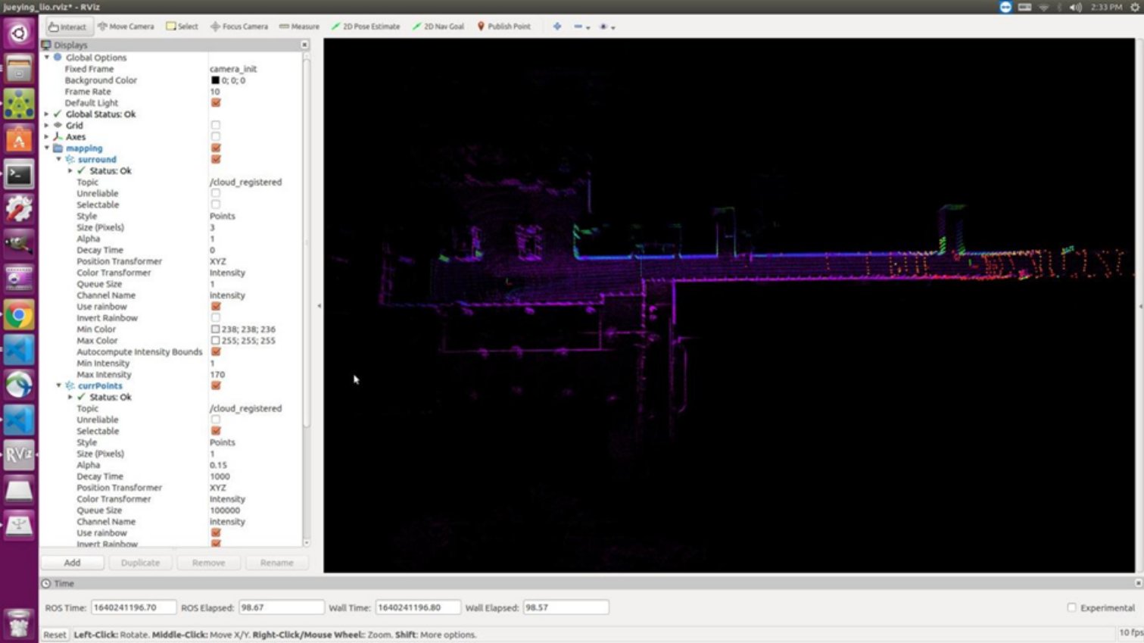Click the Publish Point tool
The image size is (1144, 643).
tap(503, 27)
